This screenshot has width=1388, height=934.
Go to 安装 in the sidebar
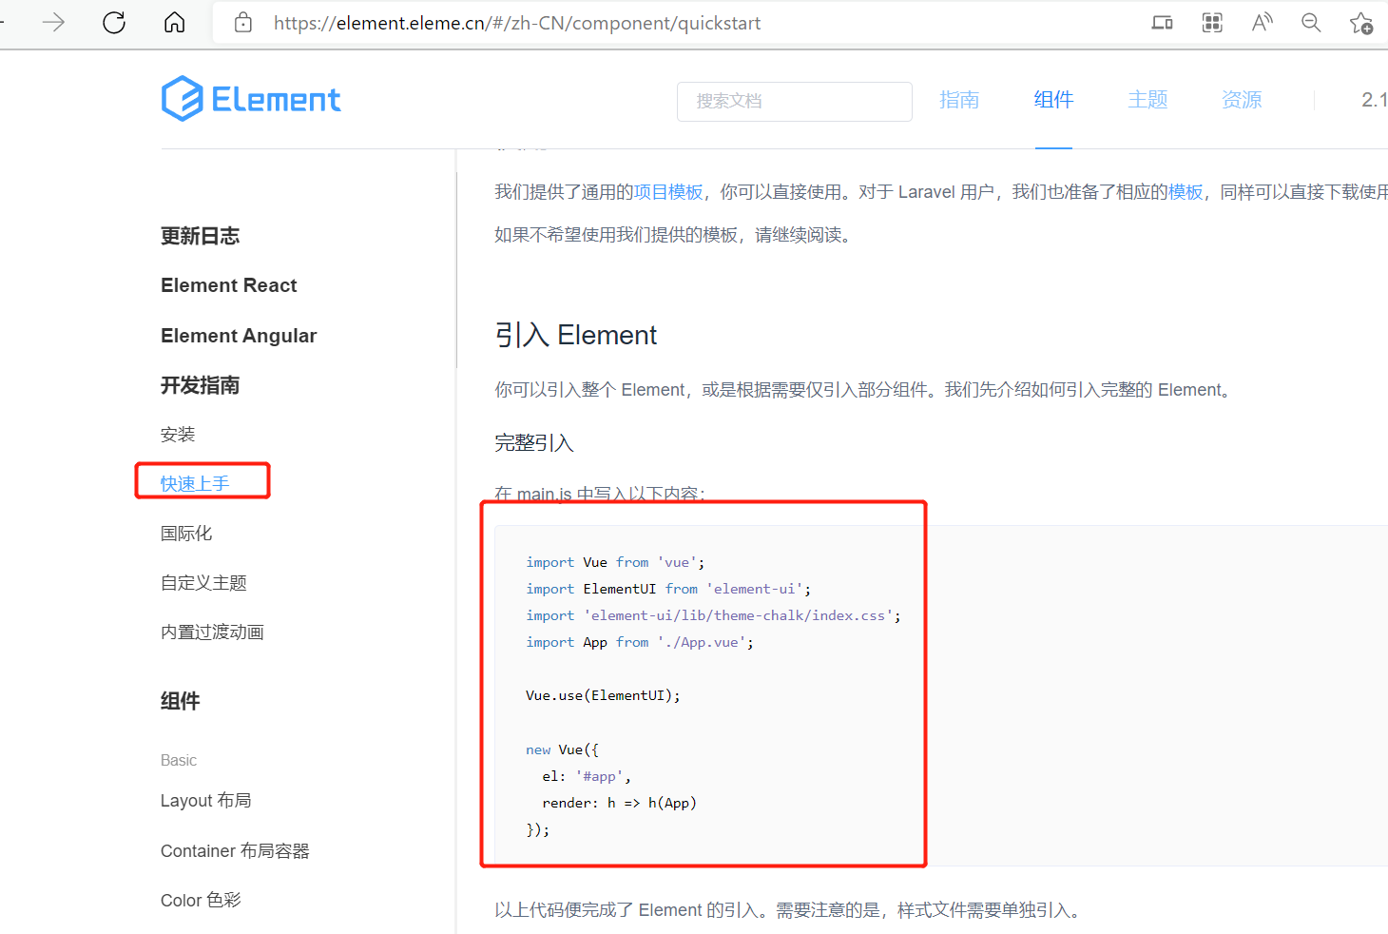tap(178, 434)
